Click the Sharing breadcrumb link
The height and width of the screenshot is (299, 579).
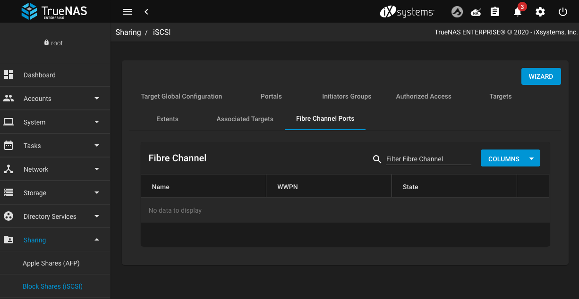click(x=128, y=32)
